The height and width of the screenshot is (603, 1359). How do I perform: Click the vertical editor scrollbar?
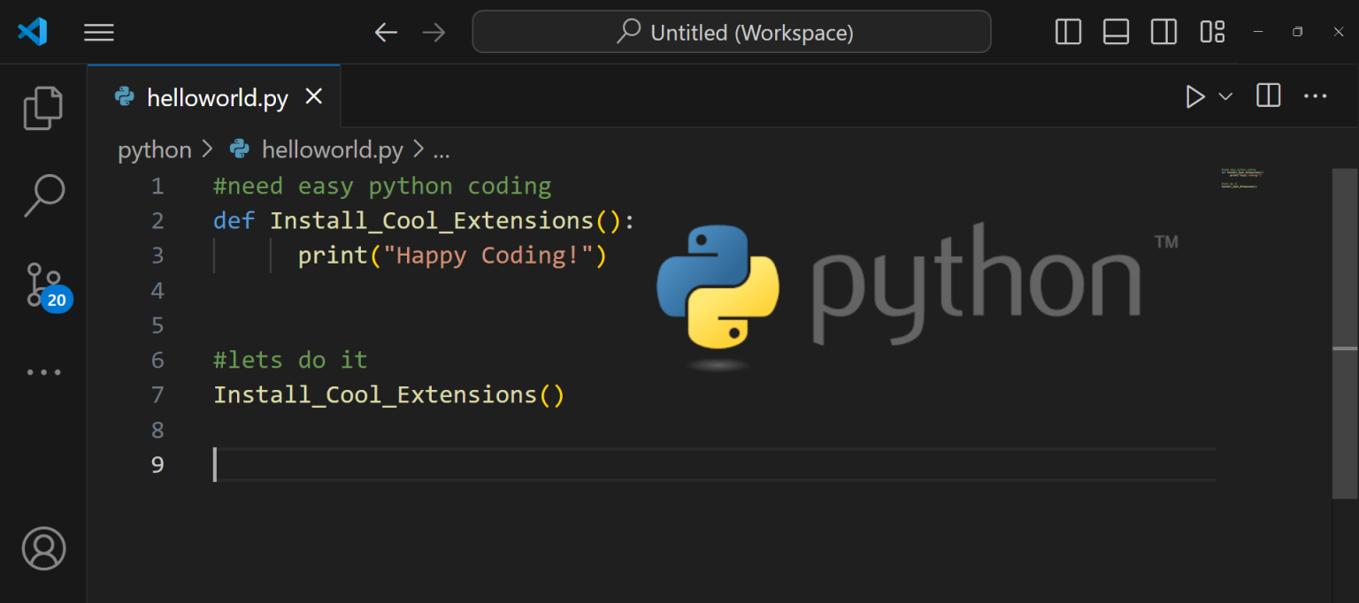(x=1345, y=334)
